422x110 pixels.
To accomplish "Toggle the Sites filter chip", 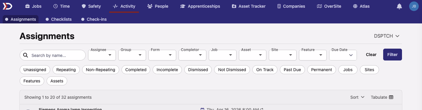I will click(x=369, y=70).
